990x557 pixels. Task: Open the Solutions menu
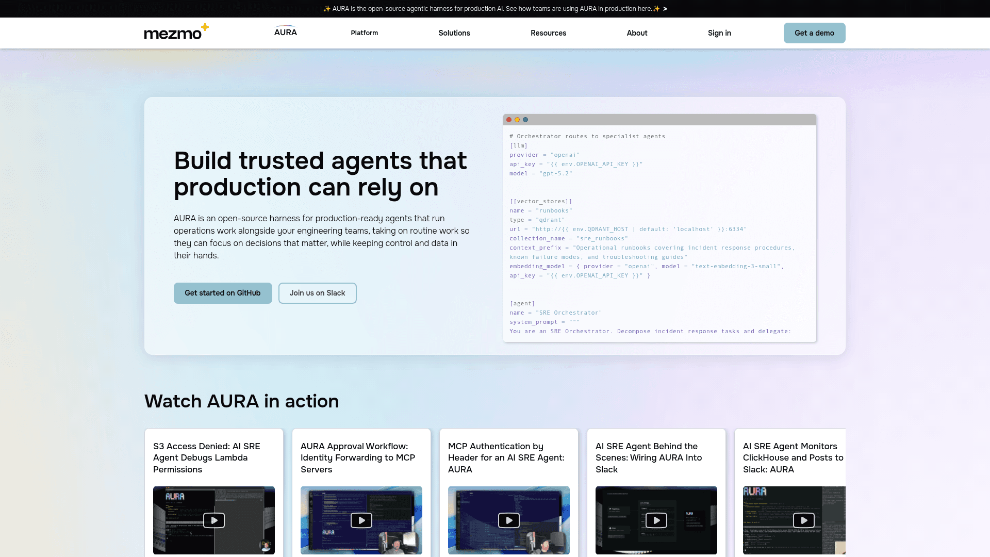454,33
